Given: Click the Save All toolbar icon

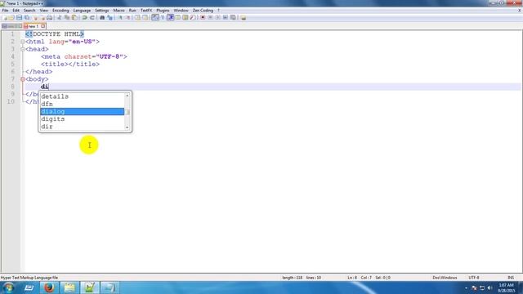Looking at the screenshot, I should point(27,17).
